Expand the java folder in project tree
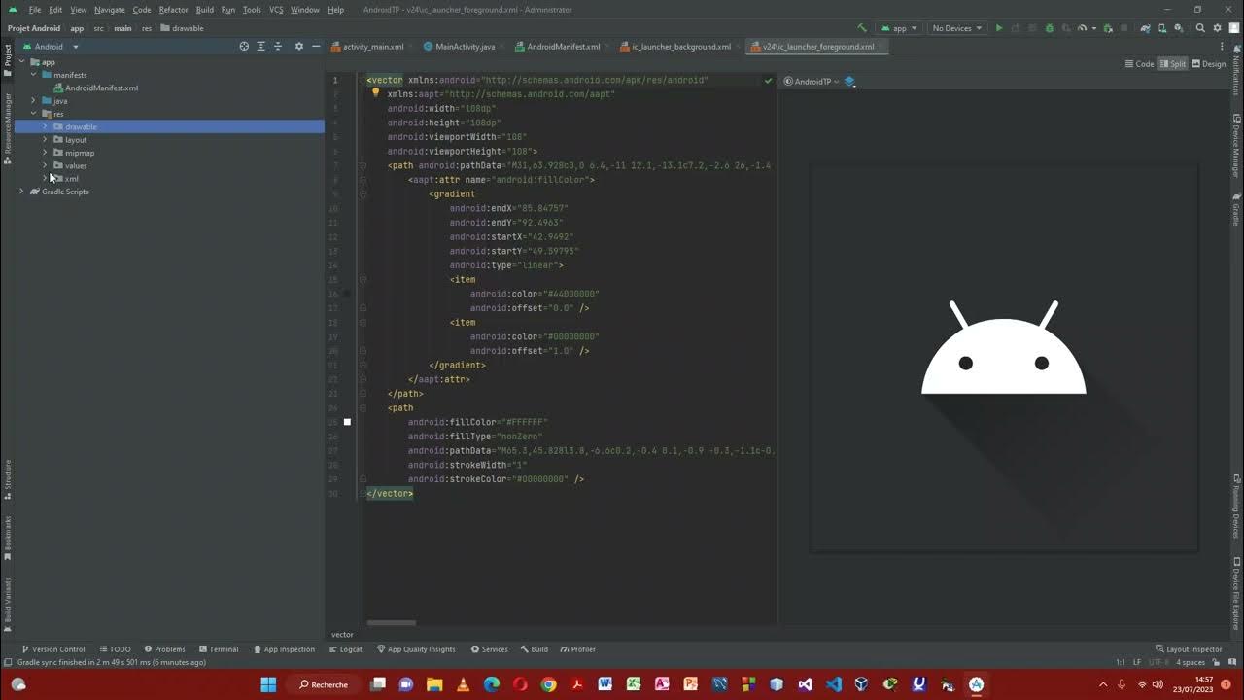Viewport: 1244px width, 700px height. pos(33,101)
